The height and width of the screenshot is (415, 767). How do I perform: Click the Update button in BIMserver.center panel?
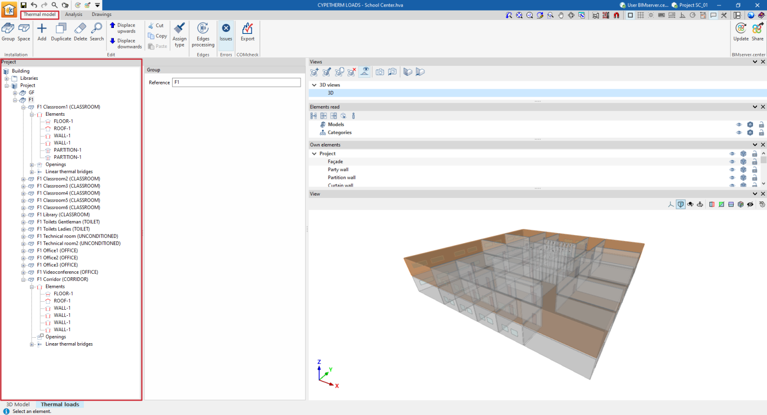[x=741, y=31]
